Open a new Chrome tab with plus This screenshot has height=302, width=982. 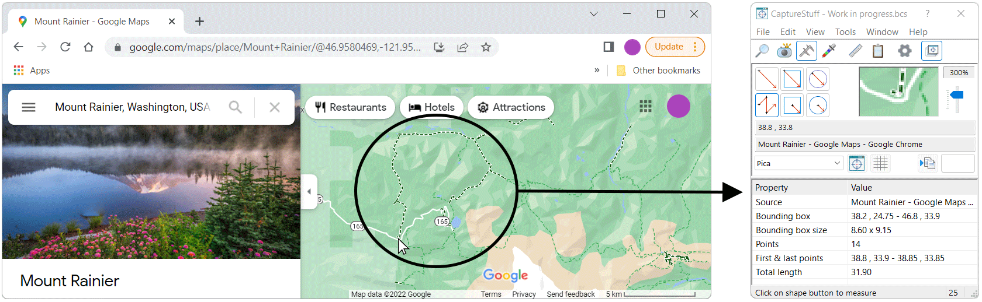coord(199,22)
